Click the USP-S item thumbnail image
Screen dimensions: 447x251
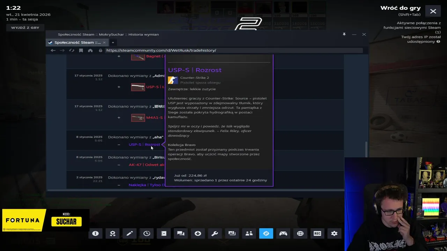click(138, 87)
